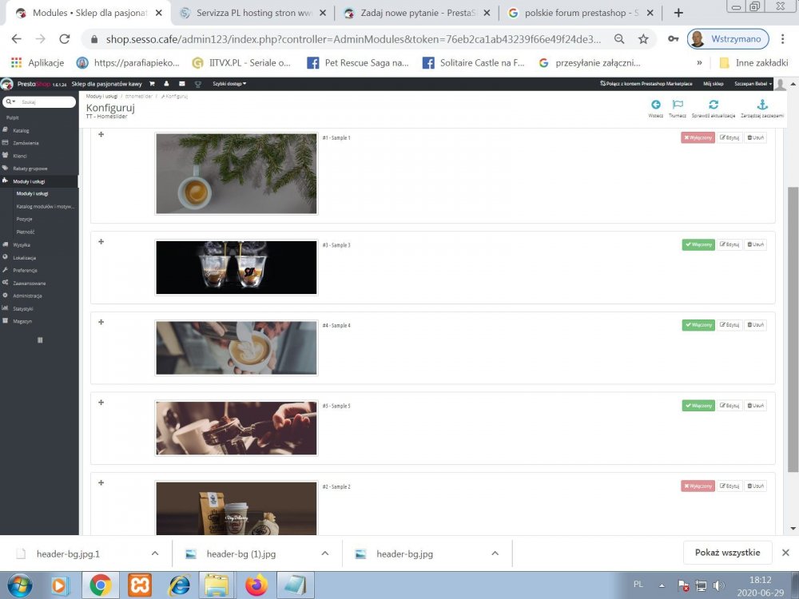Click the Sprawdź aktualizacje refresh icon
Screen dimensions: 799x599
point(714,105)
